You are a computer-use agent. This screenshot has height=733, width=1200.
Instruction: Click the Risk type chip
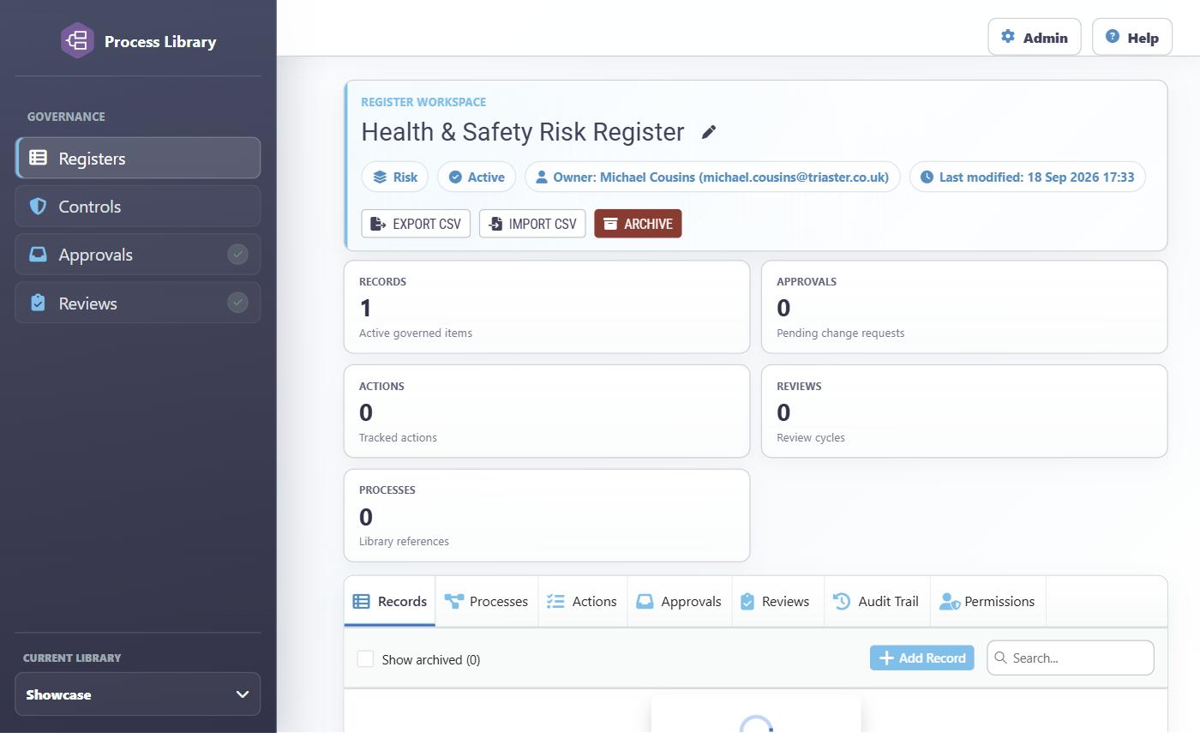click(395, 177)
